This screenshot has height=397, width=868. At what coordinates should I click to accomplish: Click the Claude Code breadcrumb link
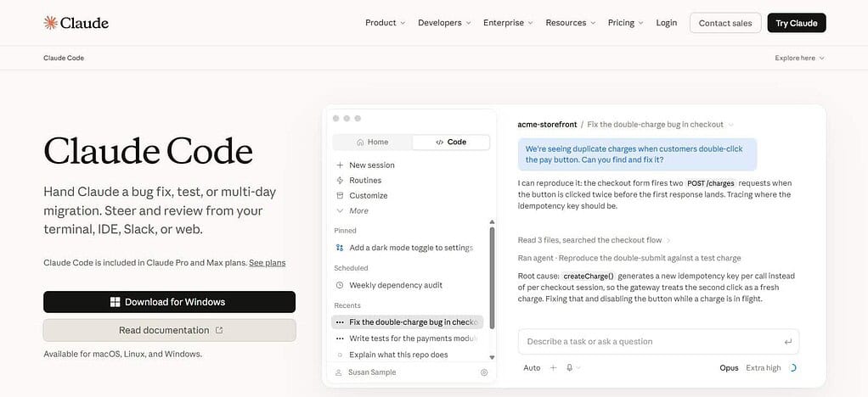(64, 58)
